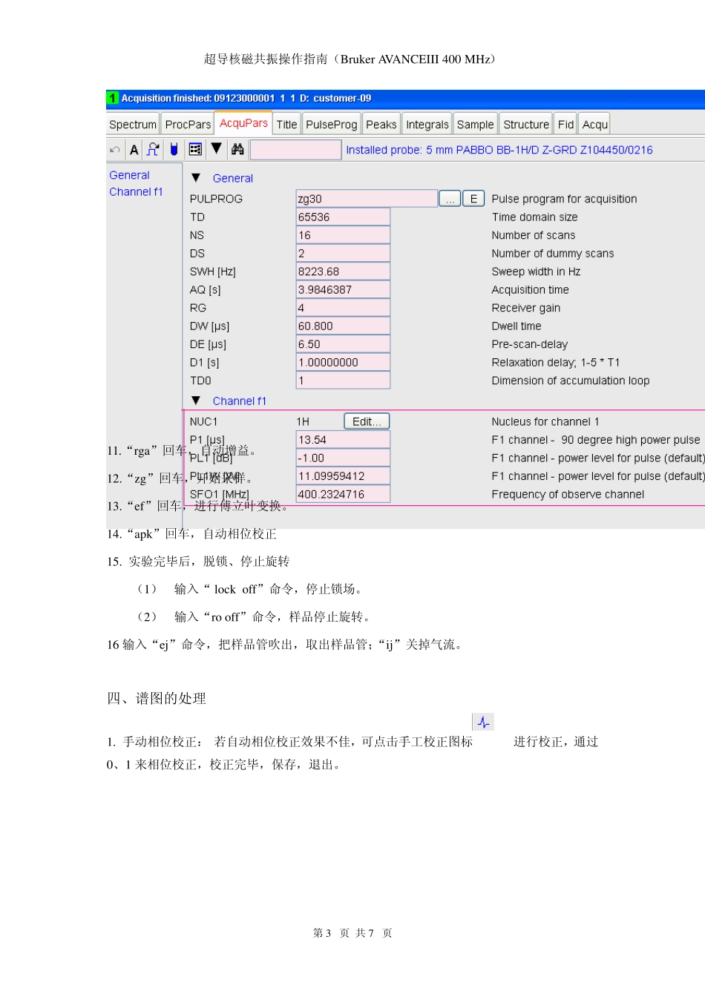Click the '...' browse button beside PULPROG
The width and height of the screenshot is (705, 997).
pos(450,199)
